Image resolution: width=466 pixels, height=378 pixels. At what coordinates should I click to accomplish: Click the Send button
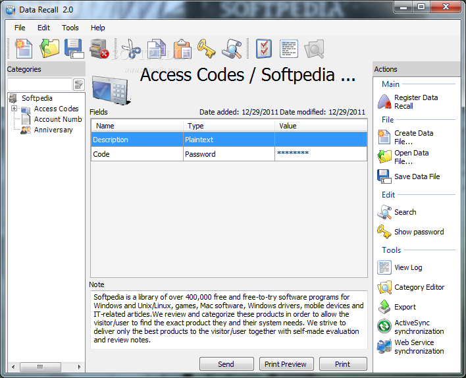226,364
